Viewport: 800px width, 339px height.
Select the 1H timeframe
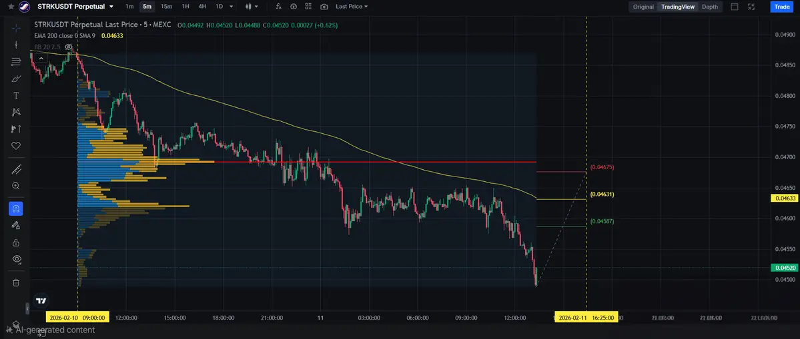point(185,7)
